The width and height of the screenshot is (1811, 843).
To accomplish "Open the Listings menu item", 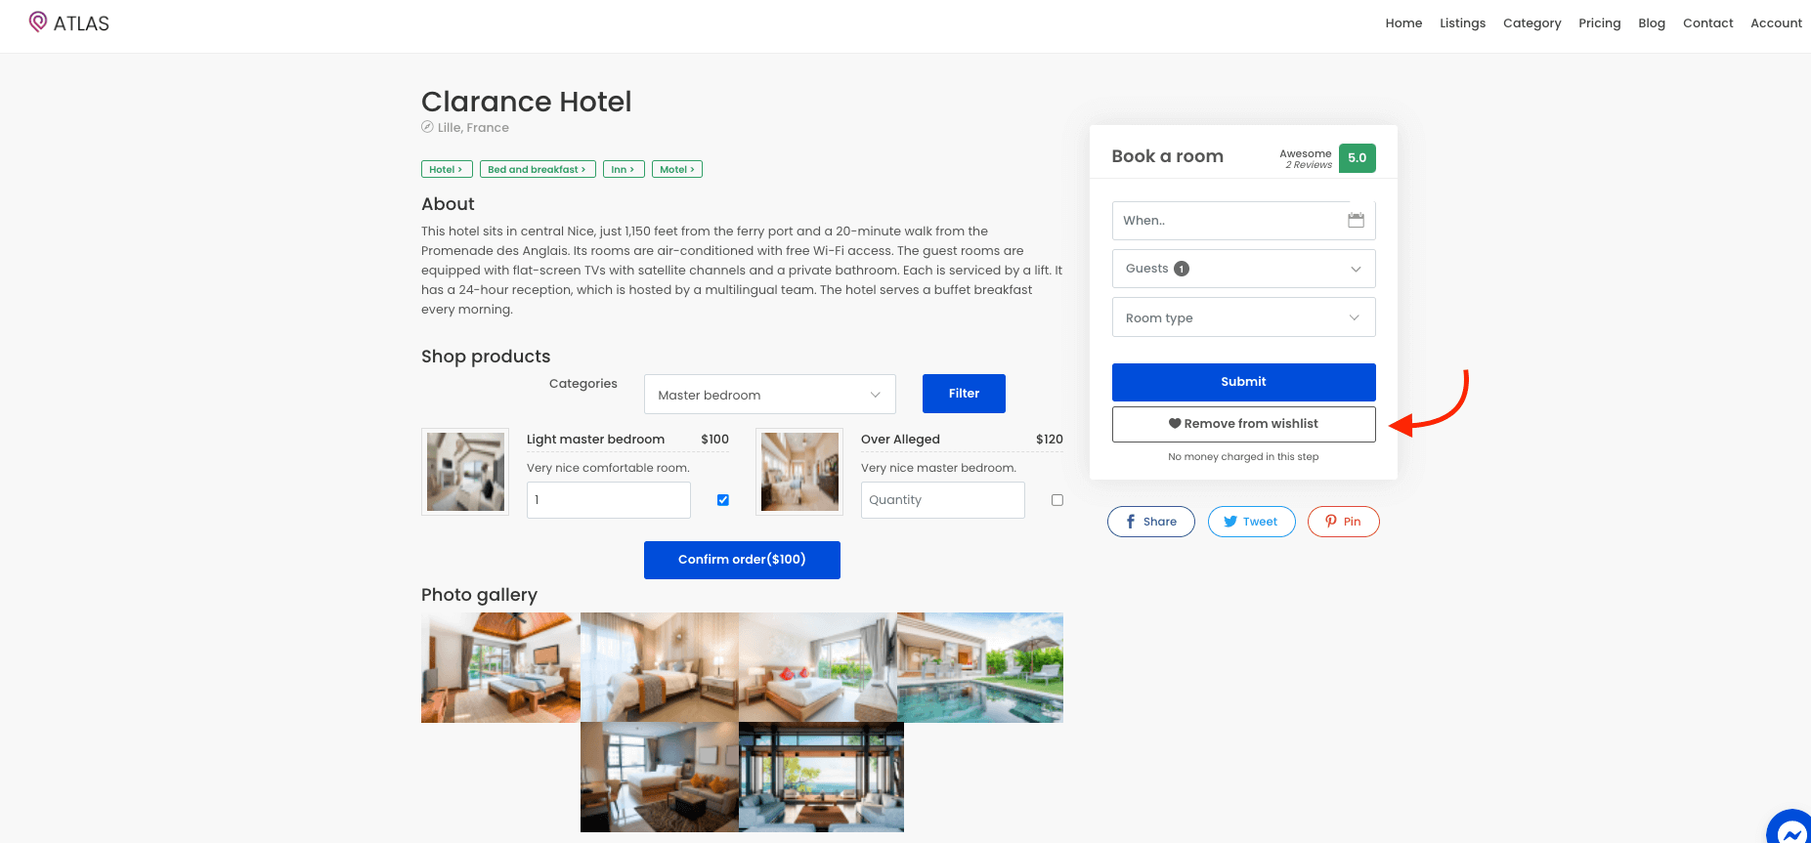I will tap(1462, 23).
